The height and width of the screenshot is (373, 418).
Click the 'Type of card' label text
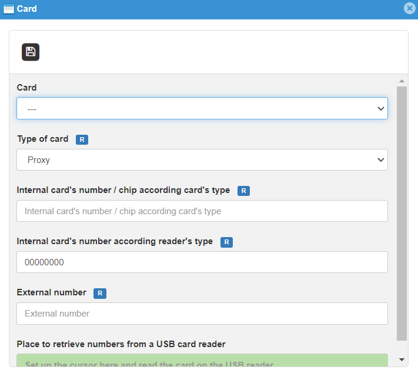[x=42, y=139]
